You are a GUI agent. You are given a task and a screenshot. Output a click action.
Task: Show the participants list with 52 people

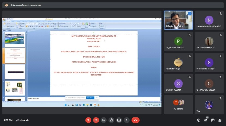(206, 120)
